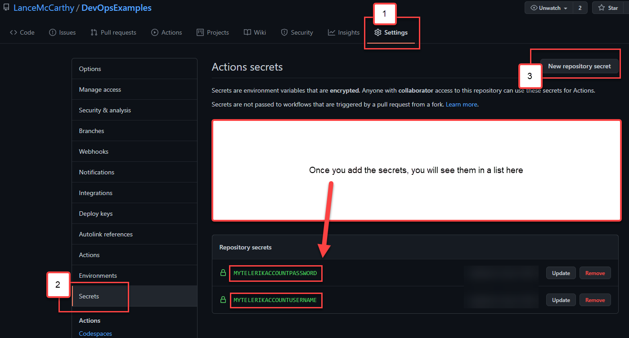Update the MYTELERIKACCOUNTPASSWORD secret
This screenshot has height=338, width=629.
pos(561,273)
